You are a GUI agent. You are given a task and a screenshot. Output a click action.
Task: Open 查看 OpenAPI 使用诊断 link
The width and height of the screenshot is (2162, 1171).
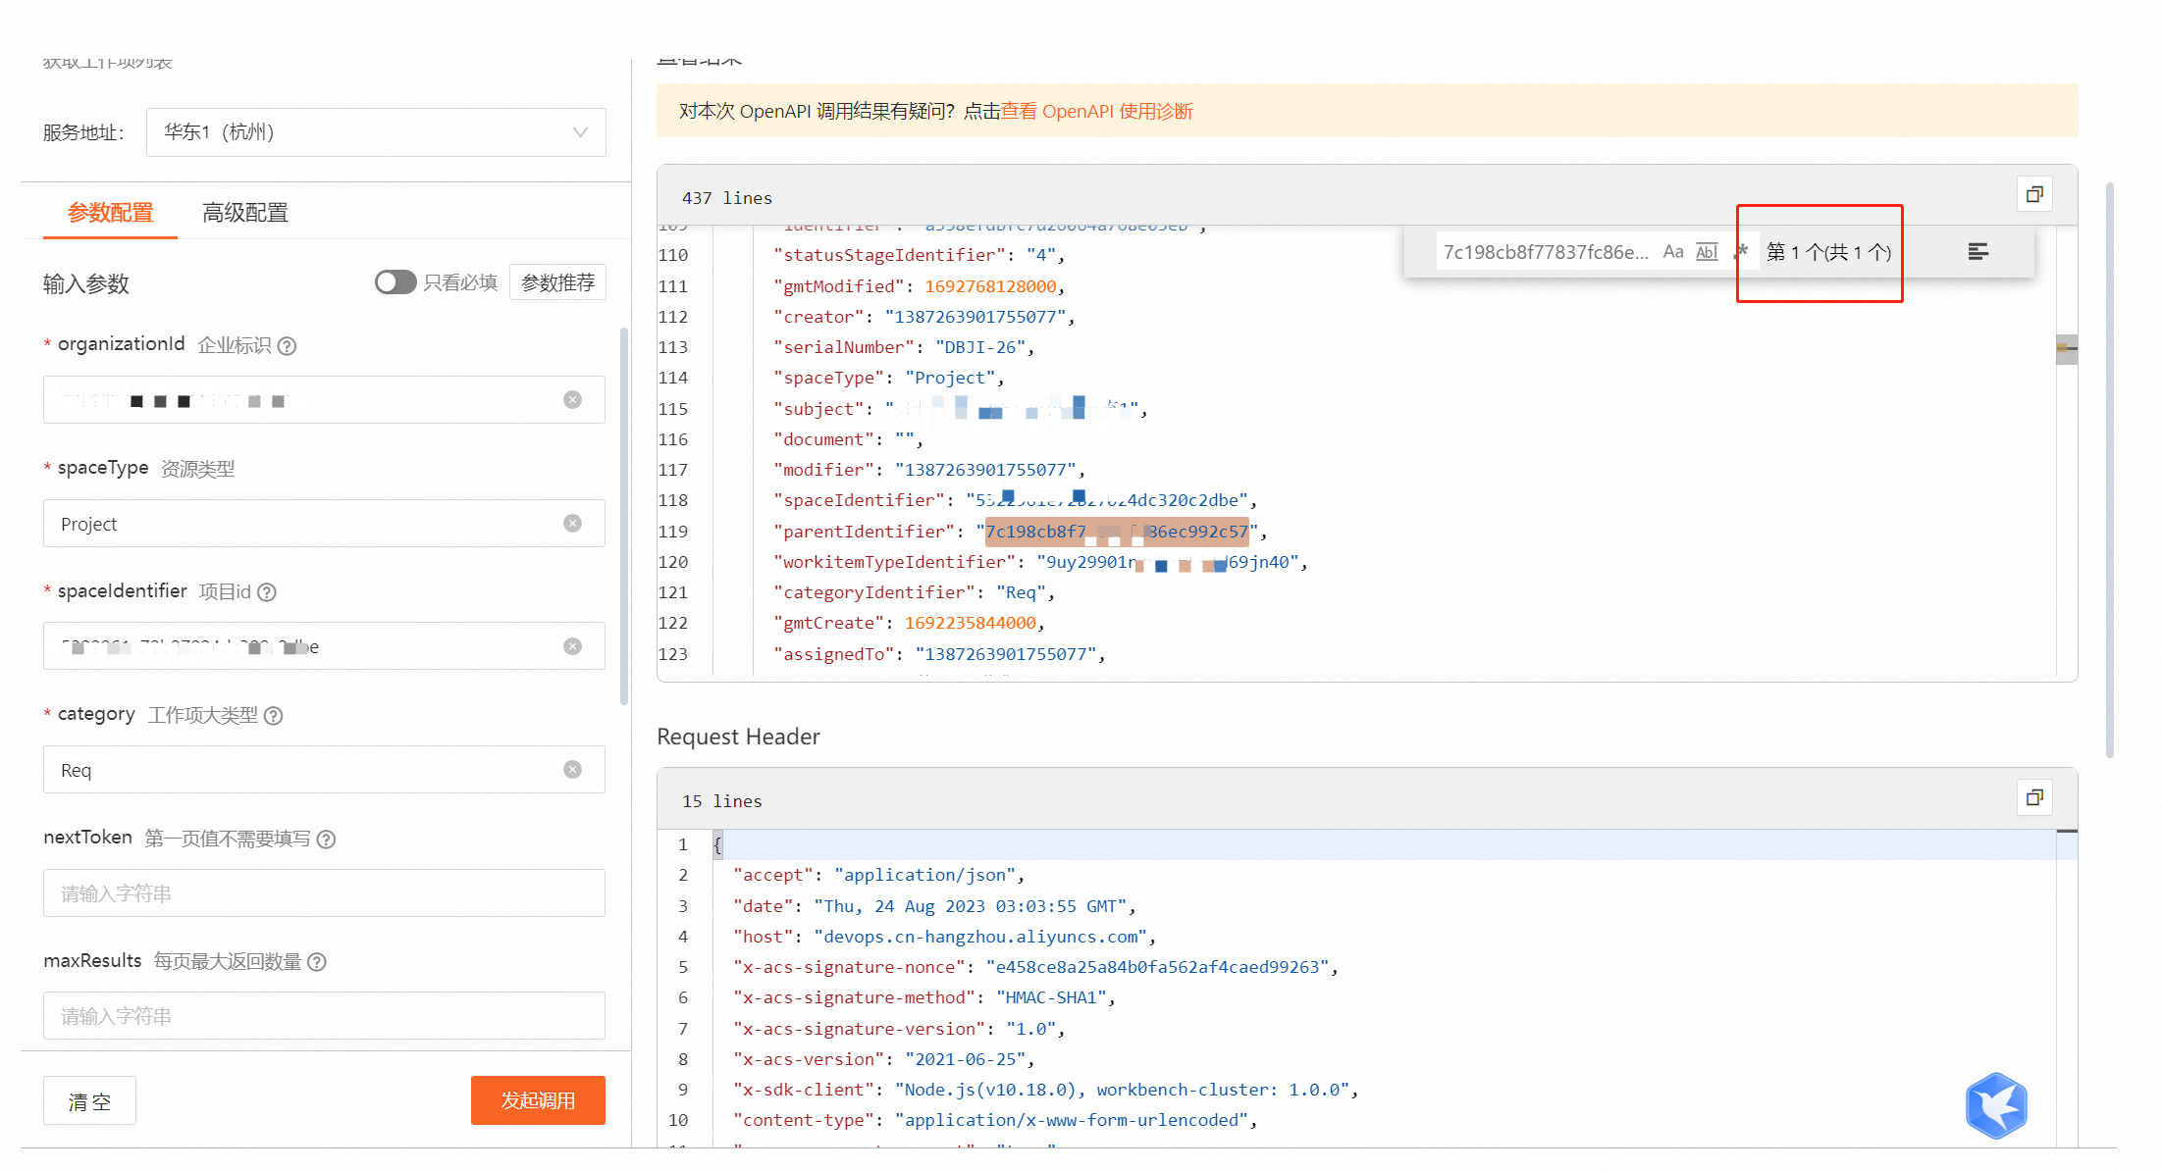point(1096,111)
